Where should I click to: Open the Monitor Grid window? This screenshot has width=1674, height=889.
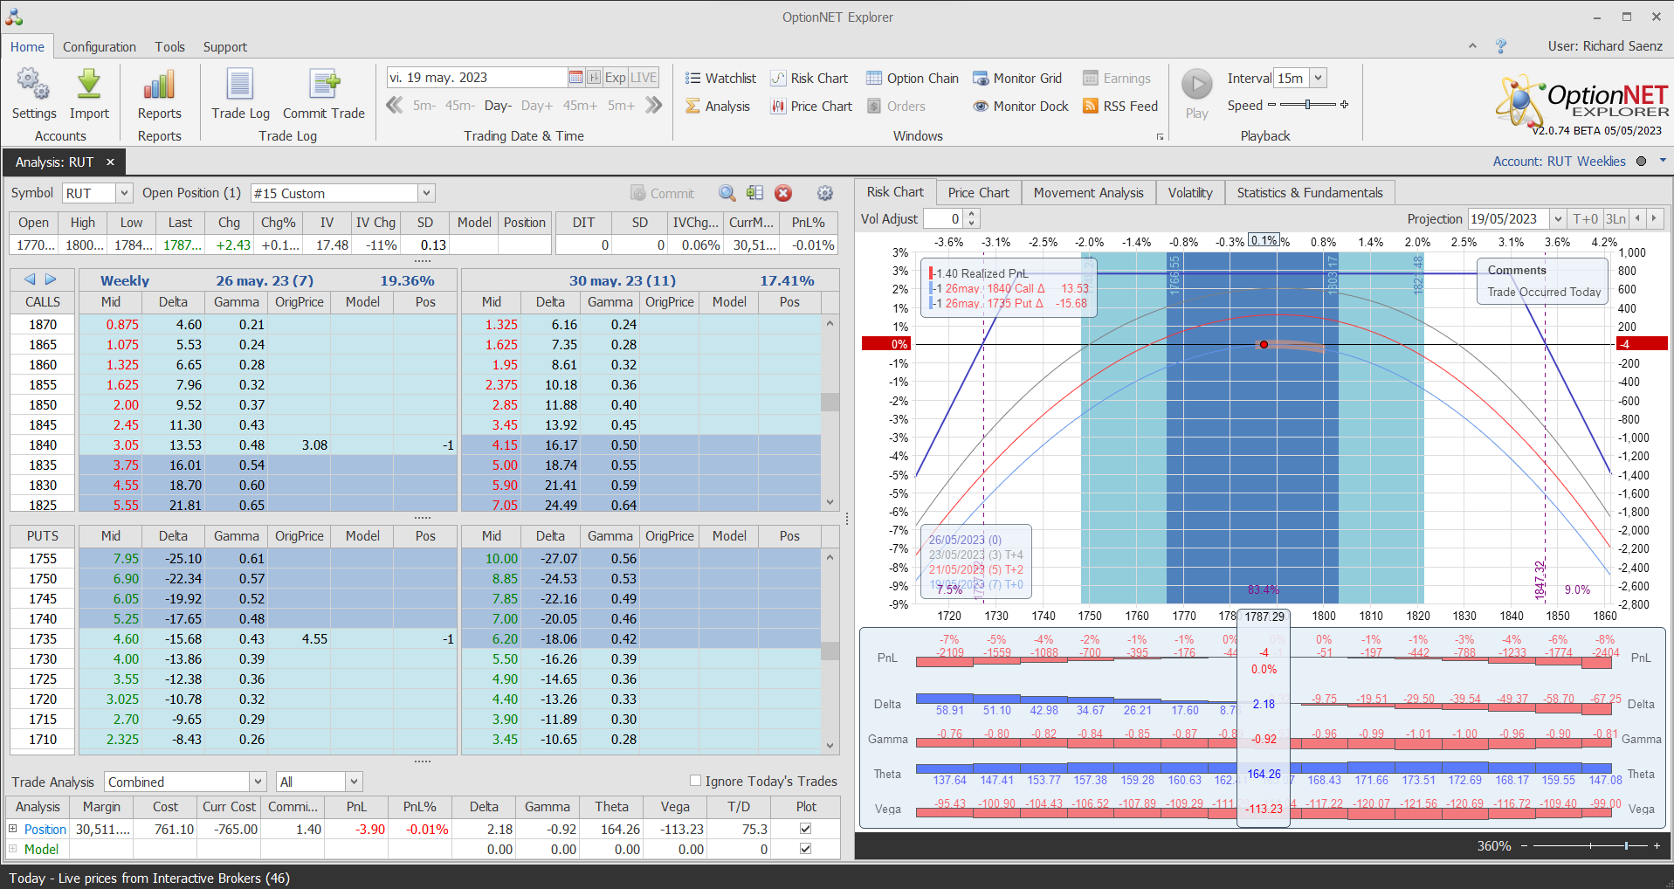[x=1017, y=79]
